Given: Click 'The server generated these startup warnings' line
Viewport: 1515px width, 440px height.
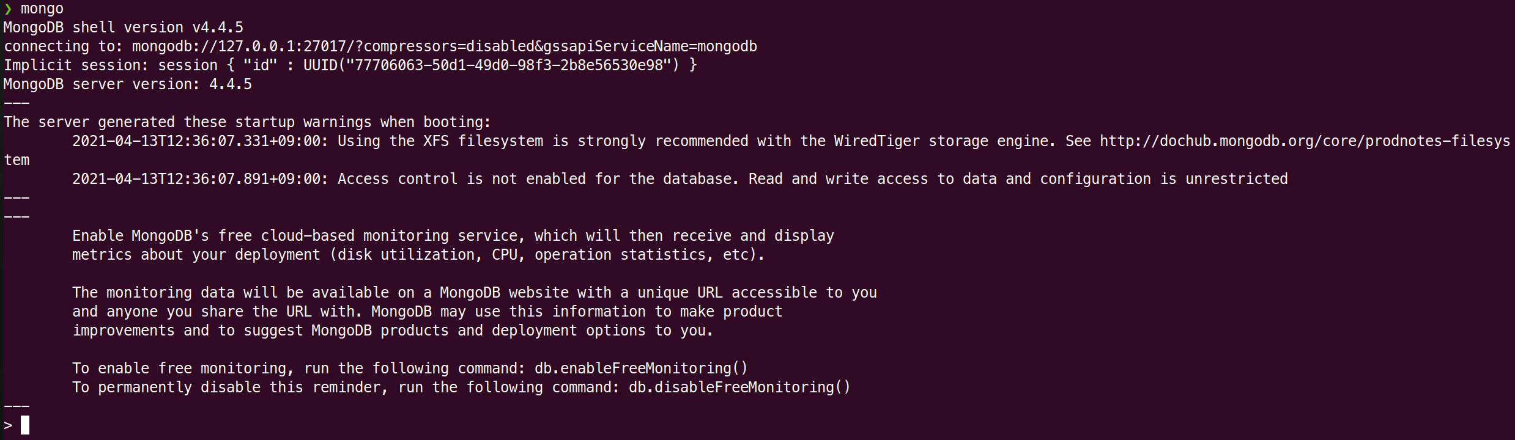Looking at the screenshot, I should tap(247, 122).
